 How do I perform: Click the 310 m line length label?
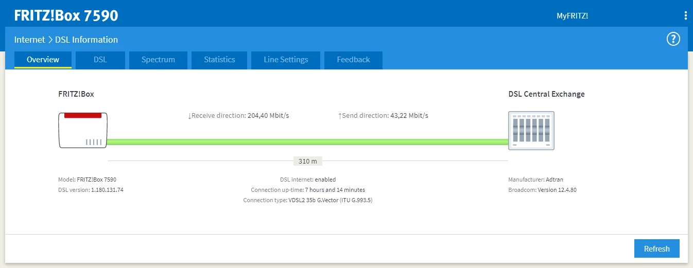[308, 161]
